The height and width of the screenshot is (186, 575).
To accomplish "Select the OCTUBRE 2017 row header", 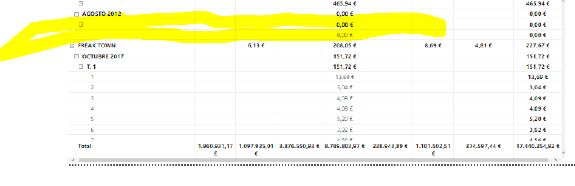I will [x=103, y=56].
